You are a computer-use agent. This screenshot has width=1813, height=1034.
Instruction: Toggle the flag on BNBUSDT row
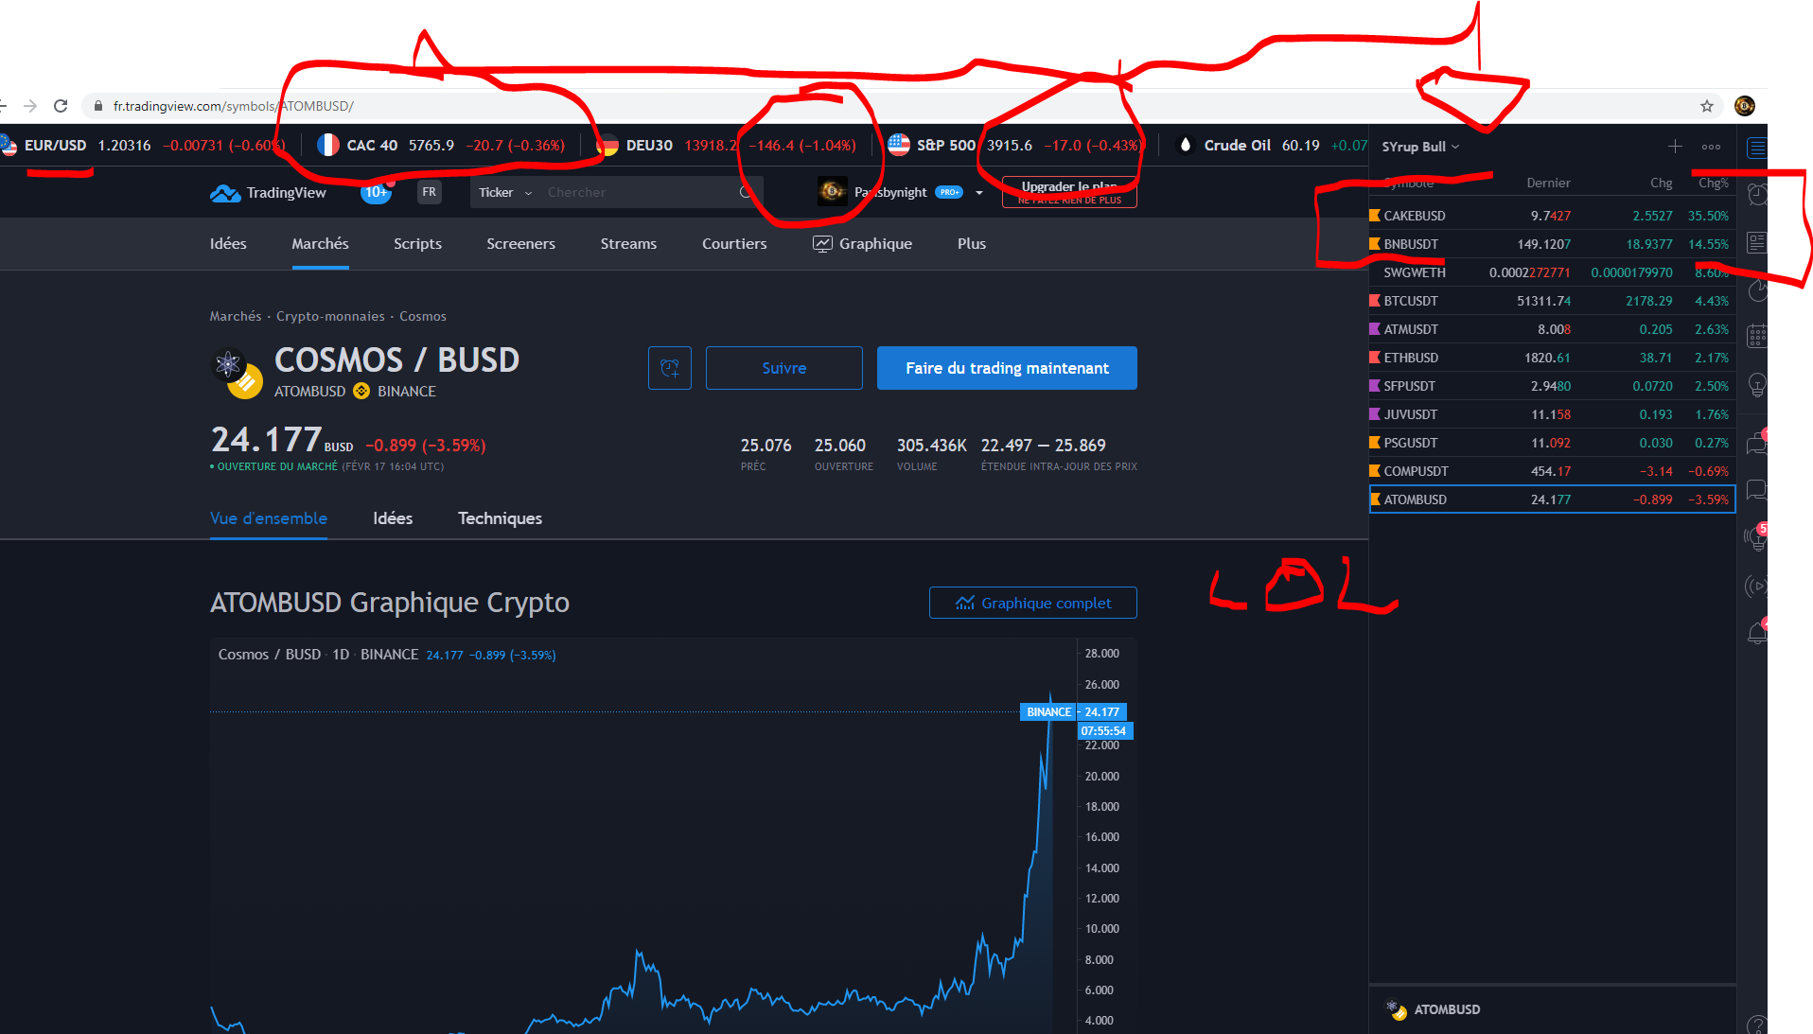click(x=1375, y=244)
